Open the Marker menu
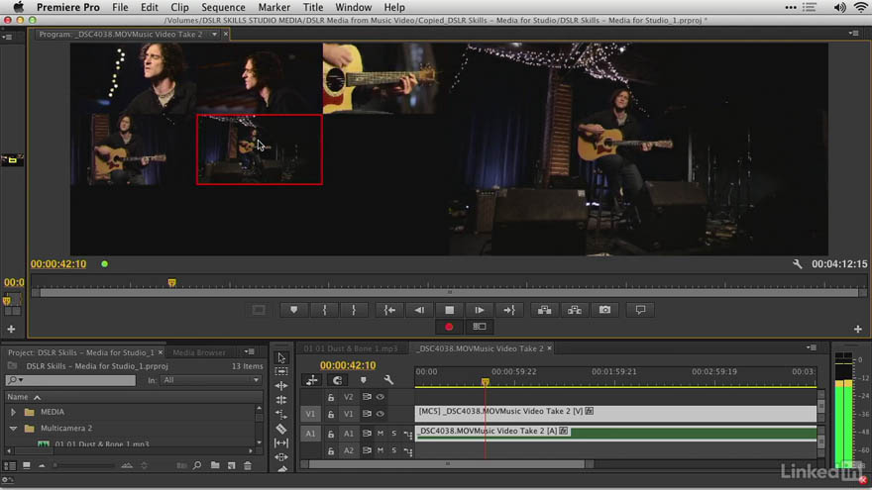The height and width of the screenshot is (490, 872). click(273, 7)
